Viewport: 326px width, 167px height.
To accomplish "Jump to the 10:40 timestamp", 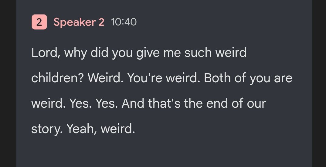I will pos(124,22).
